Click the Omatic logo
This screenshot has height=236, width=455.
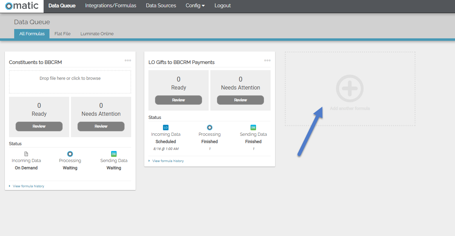tap(21, 6)
